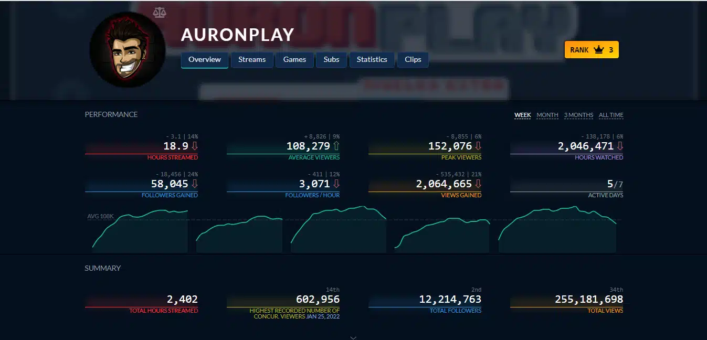Click the AuronPlay avatar image
This screenshot has height=340, width=707.
click(128, 49)
